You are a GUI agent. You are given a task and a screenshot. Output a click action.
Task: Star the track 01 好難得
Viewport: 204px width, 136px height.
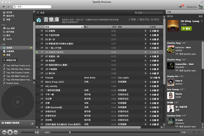pyautogui.click(x=37, y=31)
